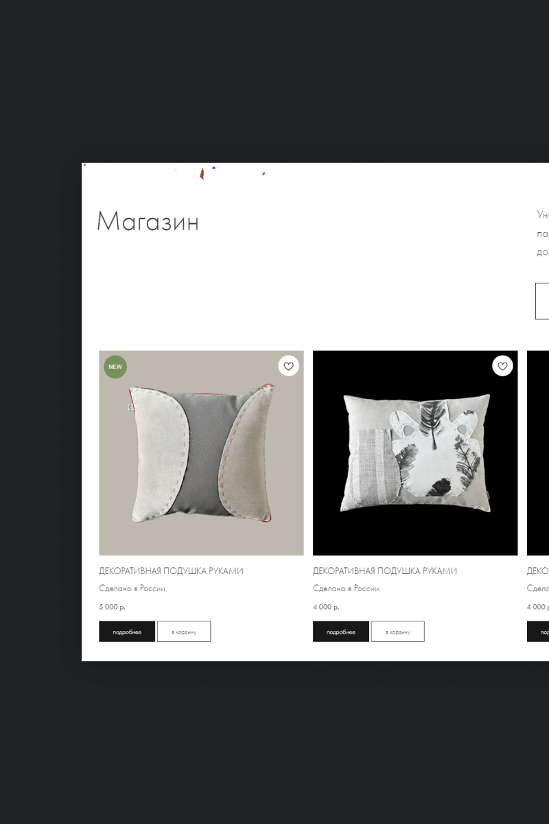Open the feather-print pillow product image
549x824 pixels.
tap(415, 453)
